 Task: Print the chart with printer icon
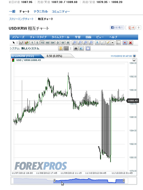tap(76, 48)
